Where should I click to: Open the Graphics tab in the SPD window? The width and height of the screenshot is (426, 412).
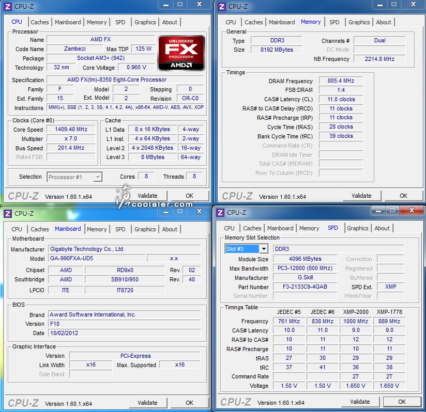coord(358,228)
